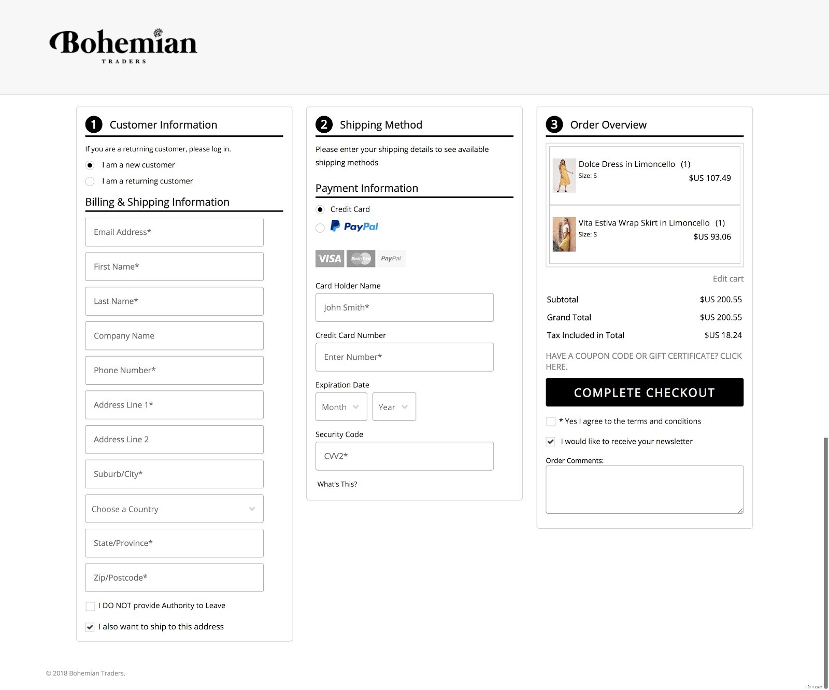Click the Bohemian Traders logo

123,44
